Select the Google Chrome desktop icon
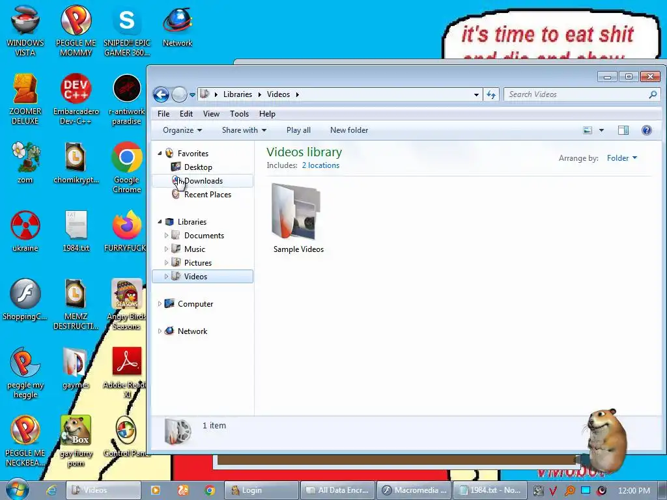Image resolution: width=667 pixels, height=500 pixels. pos(127,167)
